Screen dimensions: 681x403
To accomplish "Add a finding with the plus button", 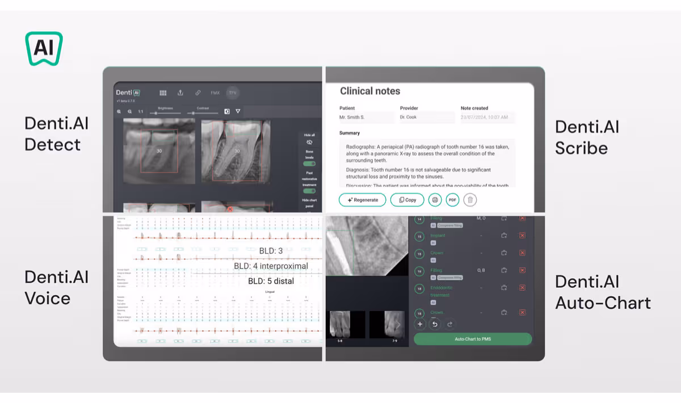I will (x=420, y=324).
